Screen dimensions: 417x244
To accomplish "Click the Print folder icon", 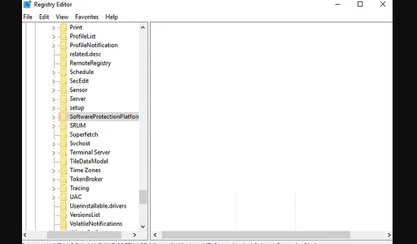I will [64, 27].
